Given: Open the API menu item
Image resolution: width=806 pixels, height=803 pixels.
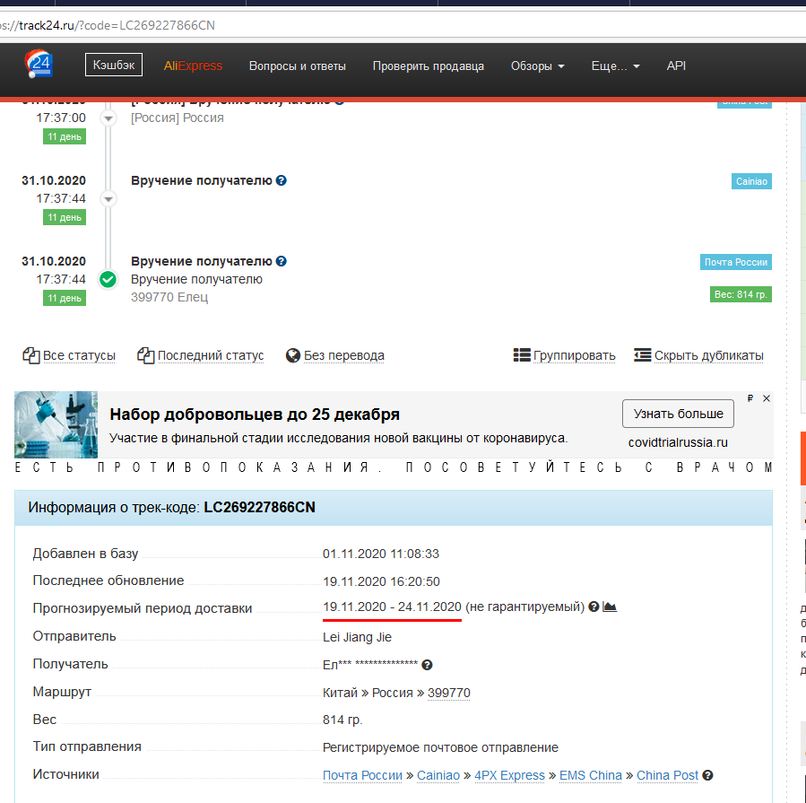Looking at the screenshot, I should pos(676,65).
